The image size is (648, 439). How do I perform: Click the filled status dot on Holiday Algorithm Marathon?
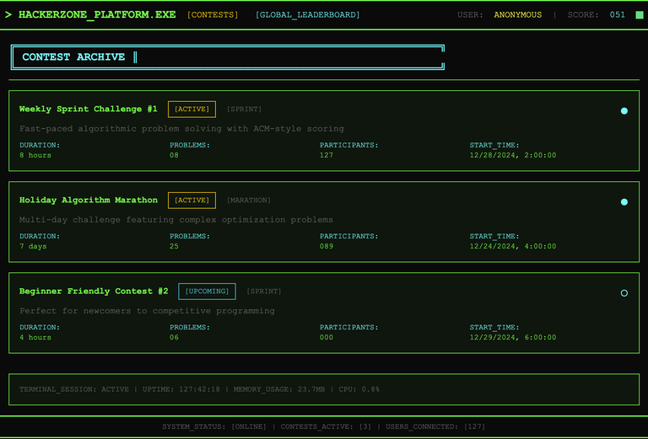(x=624, y=201)
